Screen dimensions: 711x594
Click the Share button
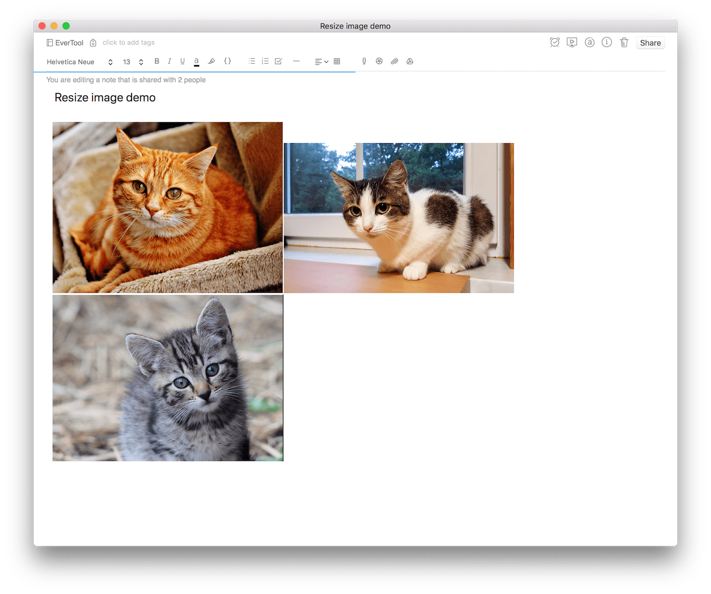tap(650, 43)
